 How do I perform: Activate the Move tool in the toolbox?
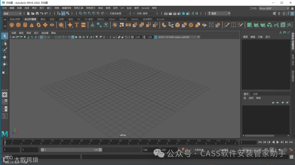coord(5,57)
